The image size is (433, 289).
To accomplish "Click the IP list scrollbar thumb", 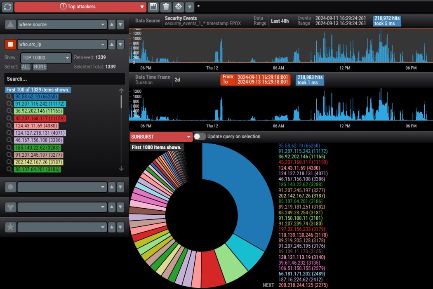I will point(121,101).
